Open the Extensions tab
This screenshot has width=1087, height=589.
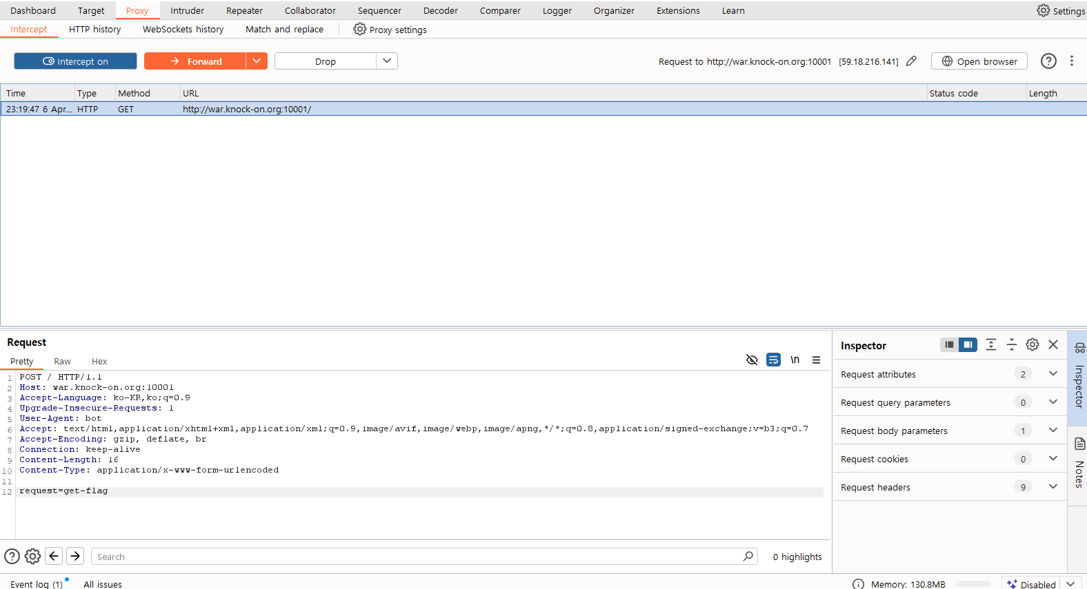pyautogui.click(x=678, y=10)
